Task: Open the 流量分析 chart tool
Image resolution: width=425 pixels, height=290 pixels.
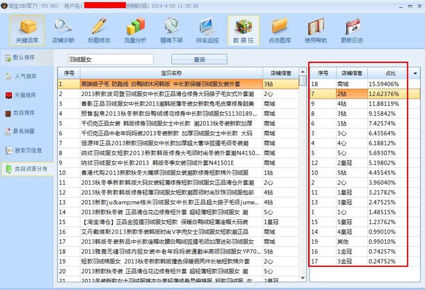Action: [135, 31]
